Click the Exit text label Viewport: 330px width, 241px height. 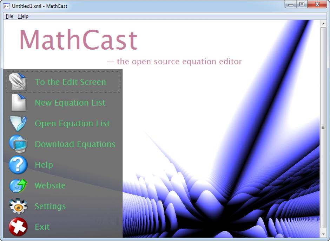(x=42, y=227)
